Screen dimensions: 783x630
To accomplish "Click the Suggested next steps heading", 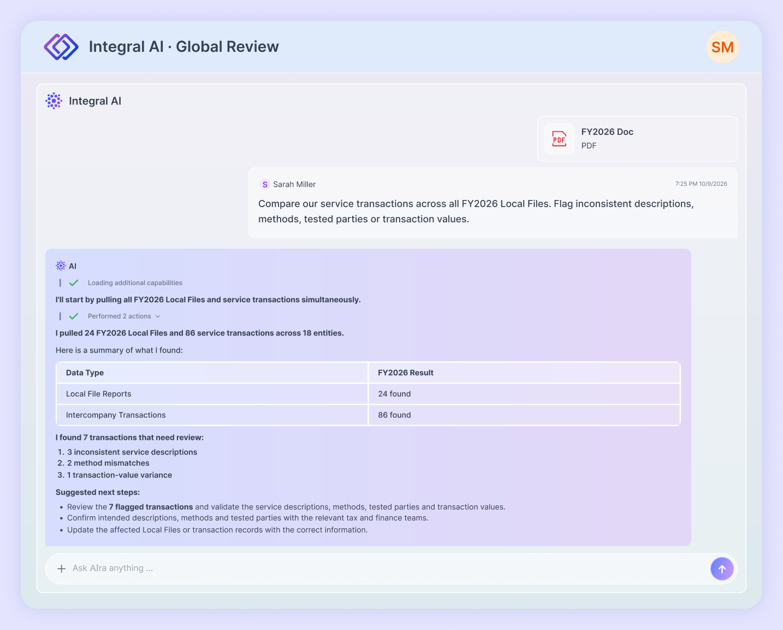I will (x=98, y=492).
